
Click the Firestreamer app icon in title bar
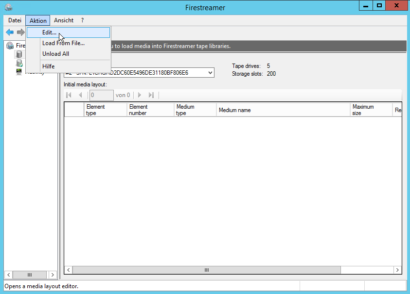[x=8, y=7]
